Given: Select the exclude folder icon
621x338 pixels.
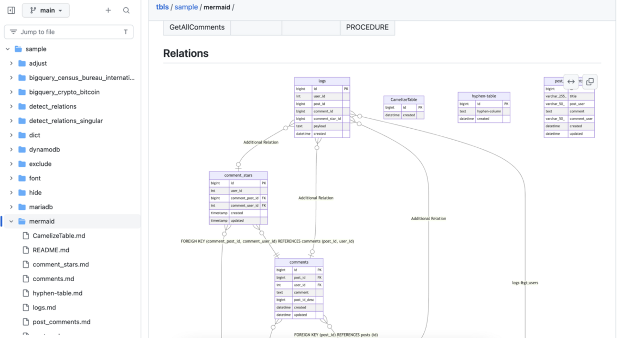Looking at the screenshot, I should (22, 164).
